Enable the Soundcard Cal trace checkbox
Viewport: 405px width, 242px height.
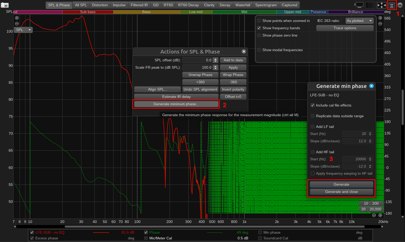coord(260,238)
